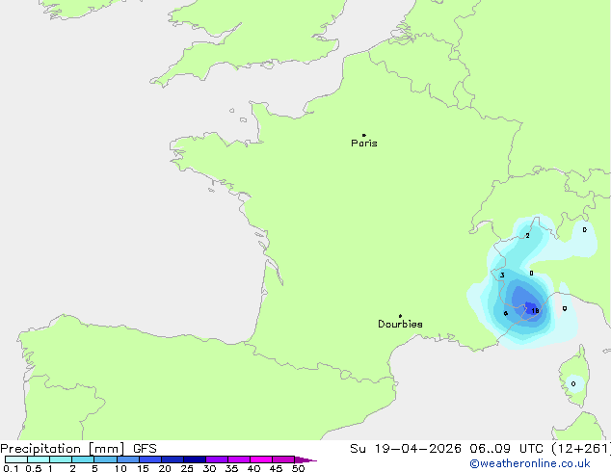The height and width of the screenshot is (472, 611).
Task: Click the Precipitation [mm] title text
Action: coord(63,449)
